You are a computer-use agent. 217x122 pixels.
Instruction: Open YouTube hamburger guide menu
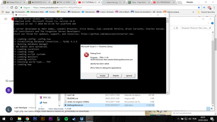pos(6,19)
